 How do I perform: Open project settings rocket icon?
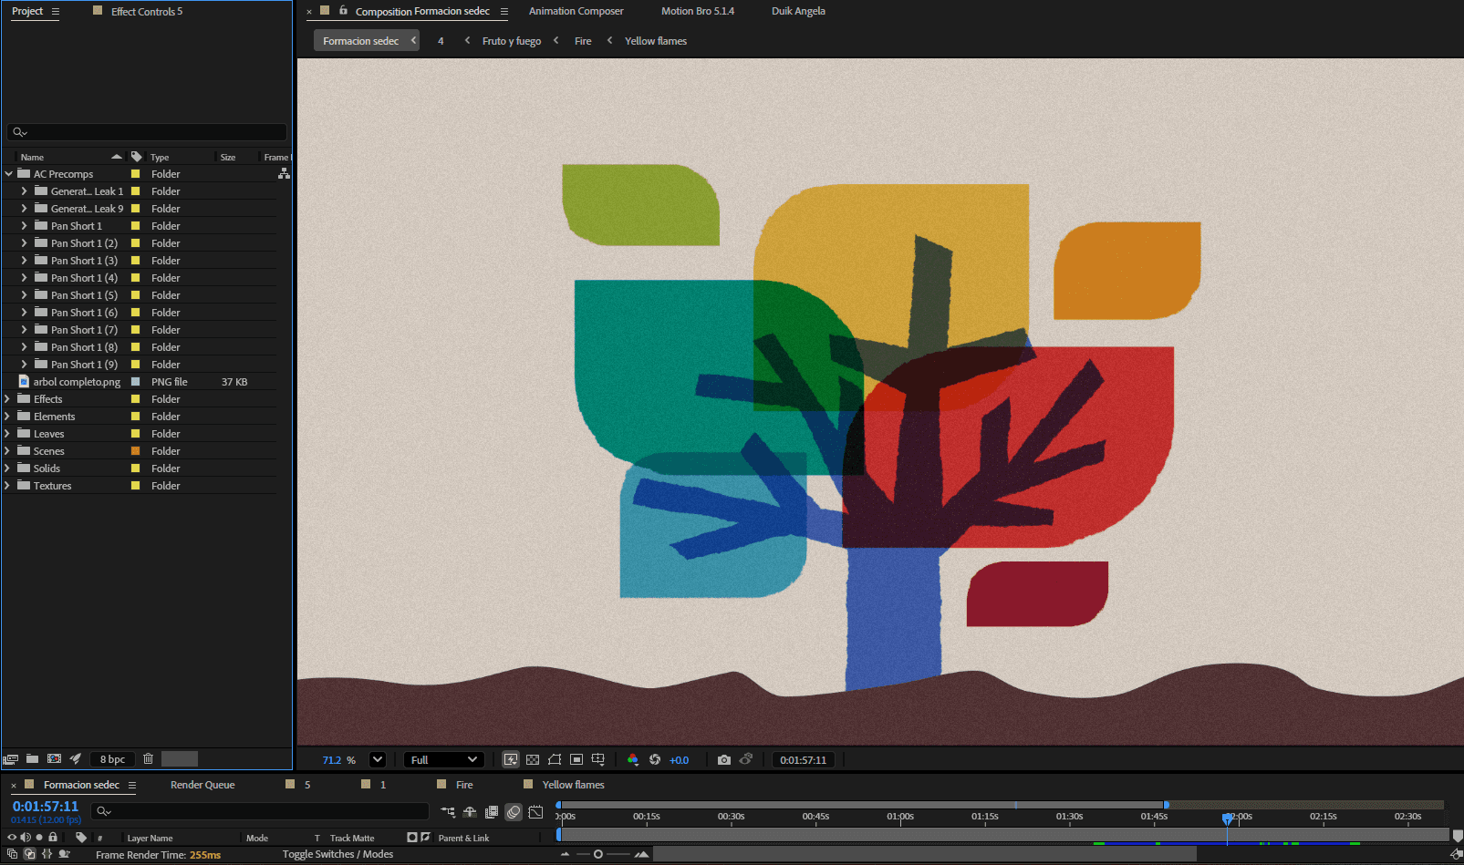[x=76, y=758]
